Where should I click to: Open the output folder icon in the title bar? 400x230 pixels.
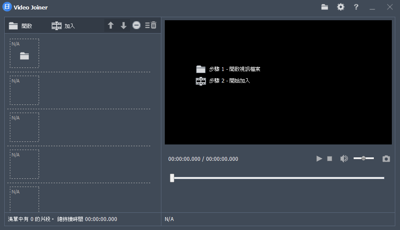[x=324, y=7]
